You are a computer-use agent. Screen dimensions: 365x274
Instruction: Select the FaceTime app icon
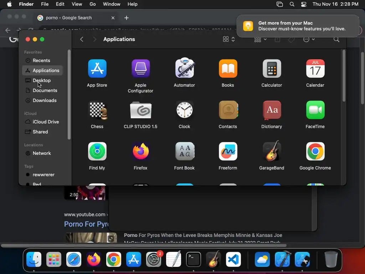coord(315,110)
